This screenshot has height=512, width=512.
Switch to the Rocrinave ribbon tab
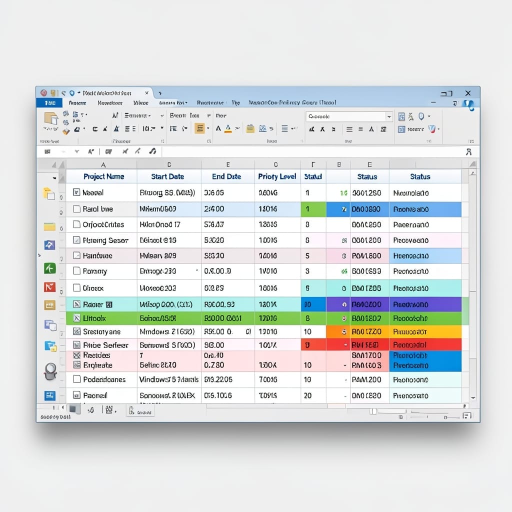210,103
